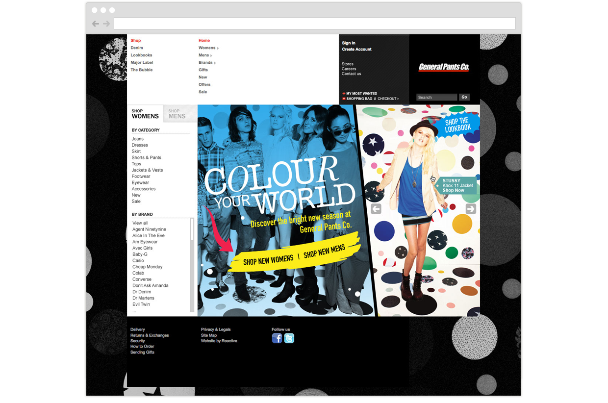Click the Shop New Womens banner button
This screenshot has width=608, height=403.
[268, 259]
